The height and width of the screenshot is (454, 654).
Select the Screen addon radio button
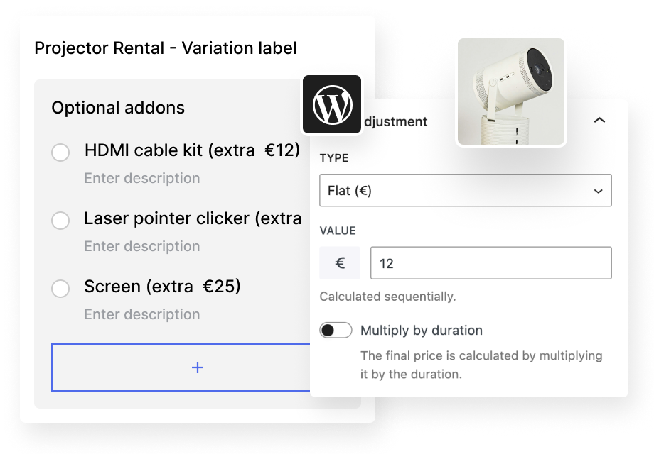[x=60, y=289]
